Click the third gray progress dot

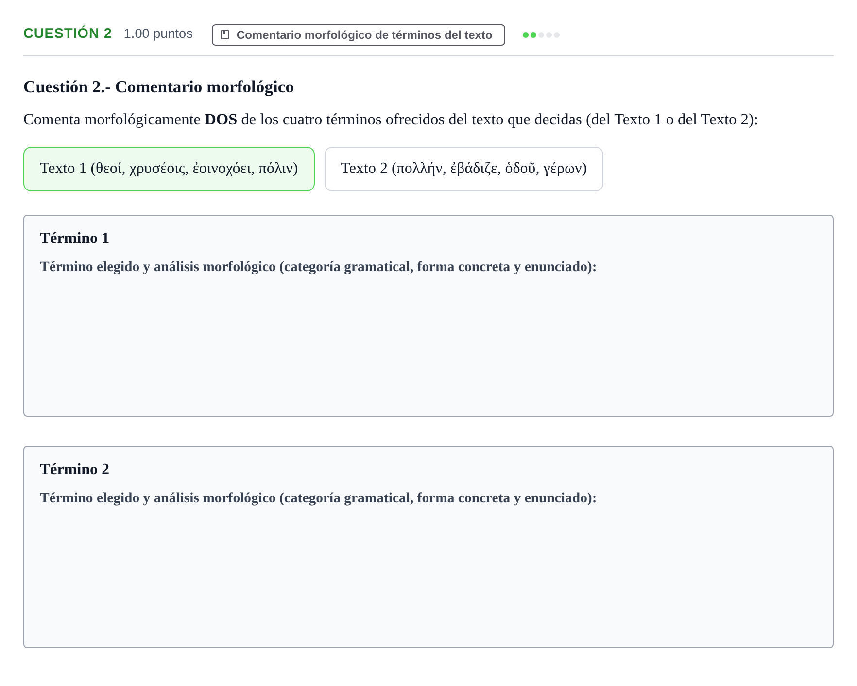541,35
